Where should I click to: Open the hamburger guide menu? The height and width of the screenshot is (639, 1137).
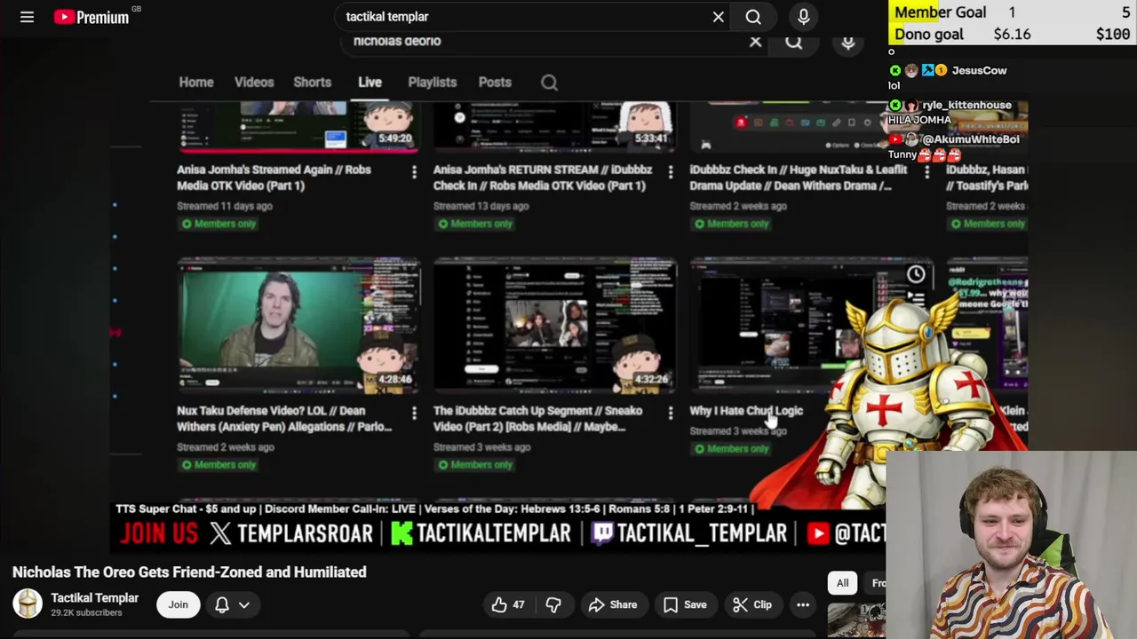[27, 17]
